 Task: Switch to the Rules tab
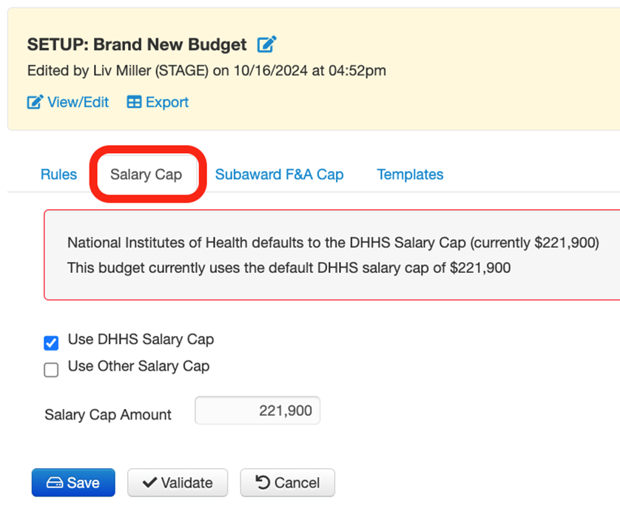(x=58, y=175)
